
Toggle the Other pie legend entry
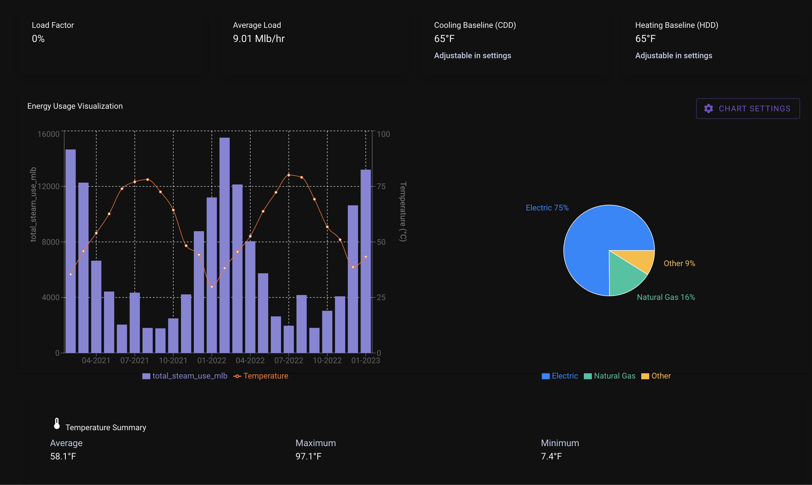pos(656,376)
